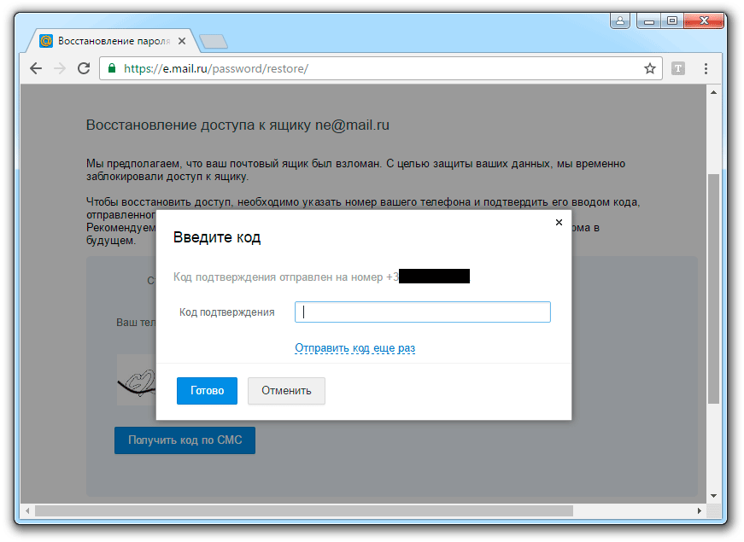The width and height of the screenshot is (744, 542).
Task: Open a new tab next to Восстановление пароля
Action: [x=213, y=42]
